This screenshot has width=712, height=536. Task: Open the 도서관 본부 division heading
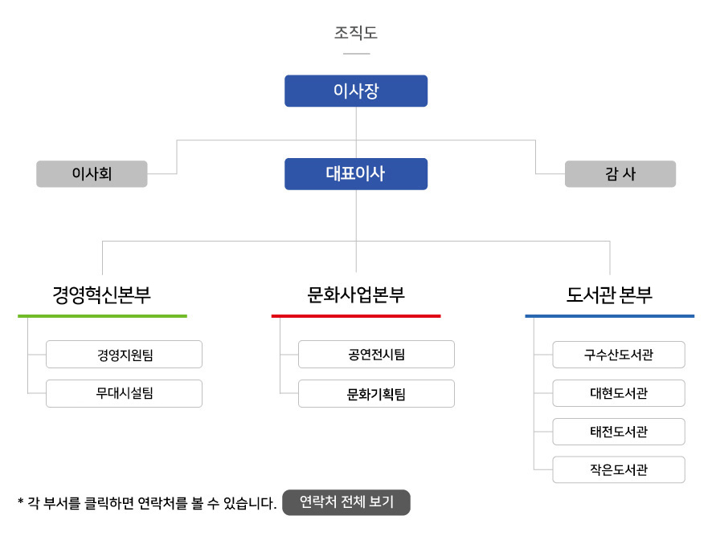coord(609,295)
